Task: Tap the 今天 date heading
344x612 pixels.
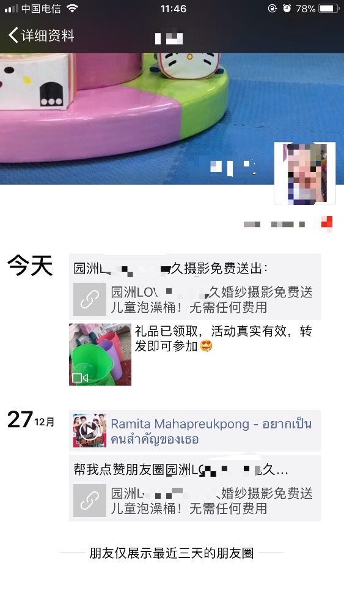Action: point(30,266)
